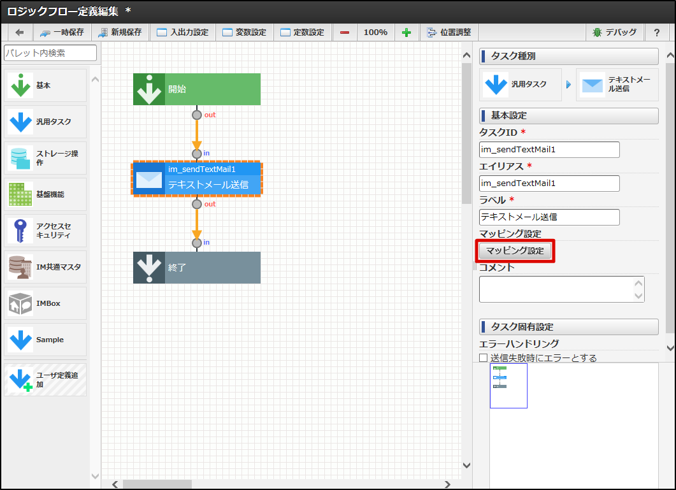Select the im_sendTextMail1 mail task node
The height and width of the screenshot is (490, 676).
[x=197, y=179]
